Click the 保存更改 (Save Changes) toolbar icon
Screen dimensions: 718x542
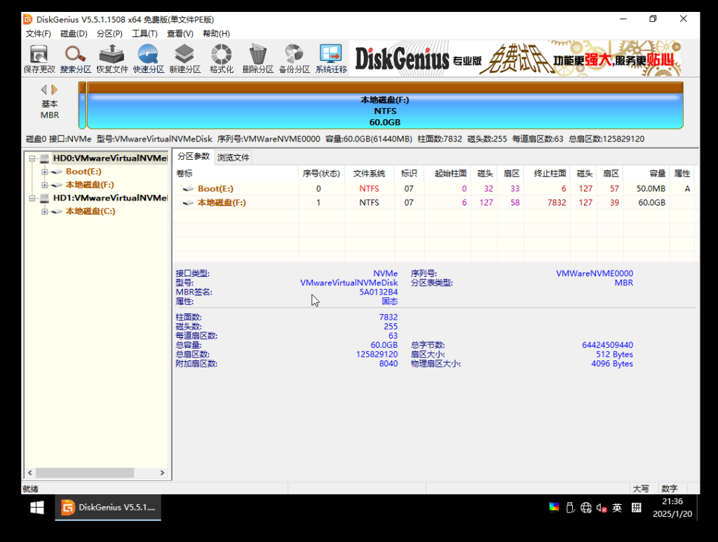point(39,59)
